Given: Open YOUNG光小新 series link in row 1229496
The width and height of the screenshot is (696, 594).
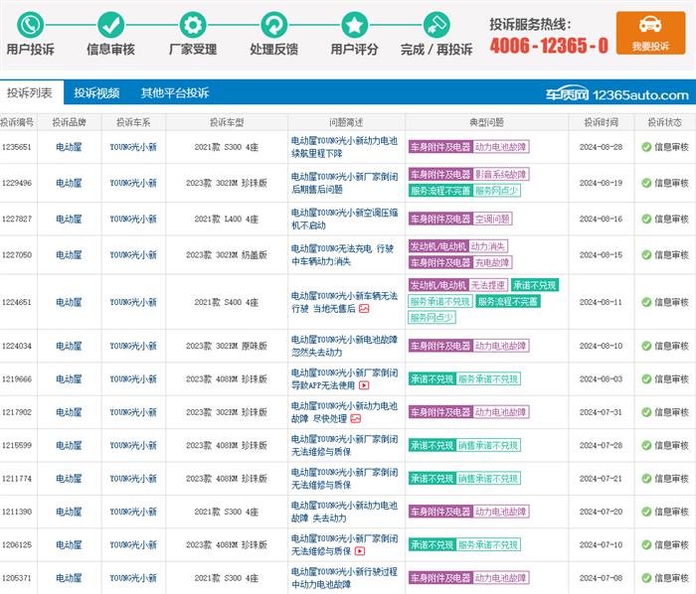Looking at the screenshot, I should [133, 183].
